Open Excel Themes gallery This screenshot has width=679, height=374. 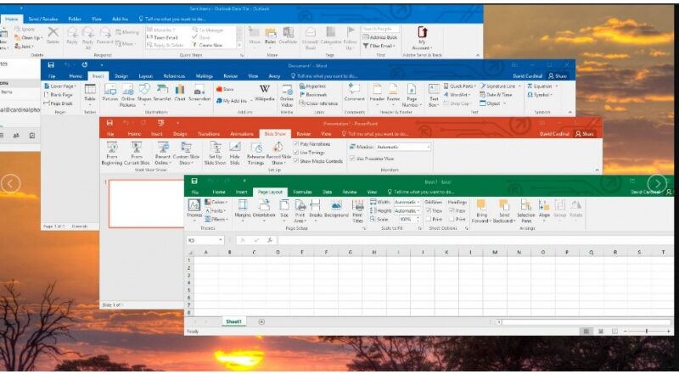click(x=194, y=209)
